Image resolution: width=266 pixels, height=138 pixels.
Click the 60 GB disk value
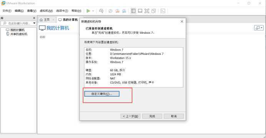(x=117, y=70)
